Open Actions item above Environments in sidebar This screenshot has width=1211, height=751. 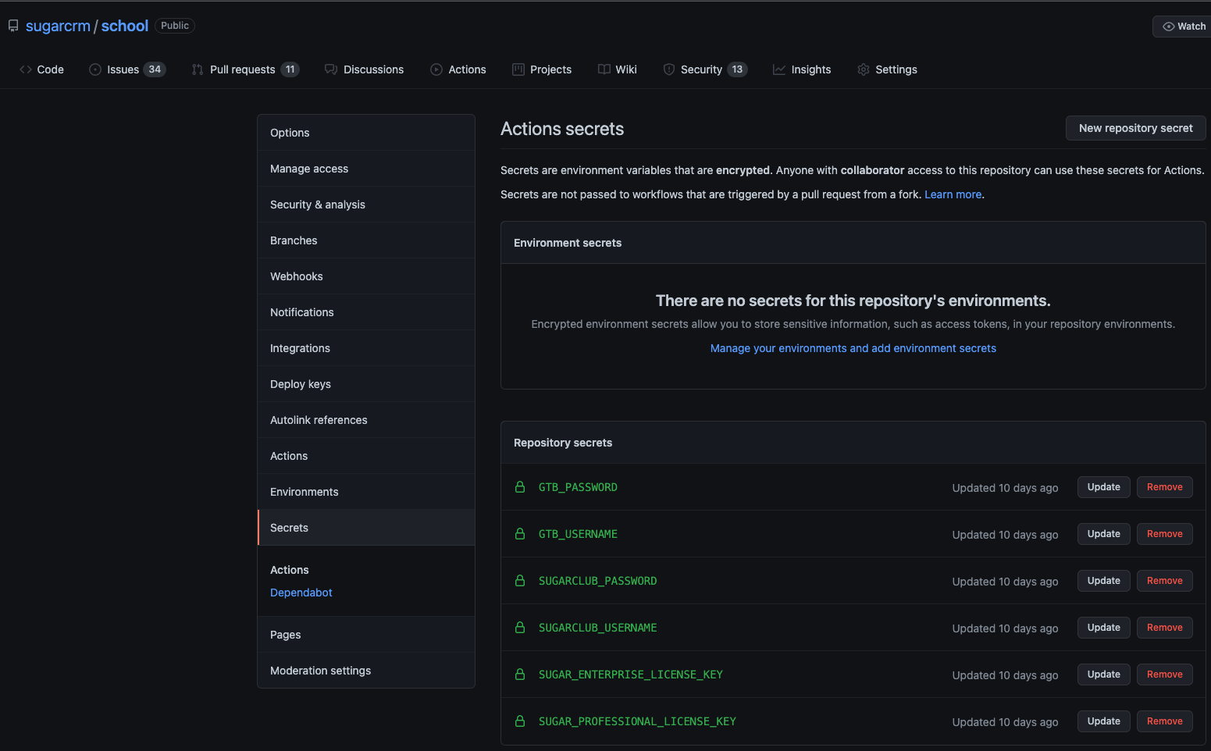tap(366, 456)
